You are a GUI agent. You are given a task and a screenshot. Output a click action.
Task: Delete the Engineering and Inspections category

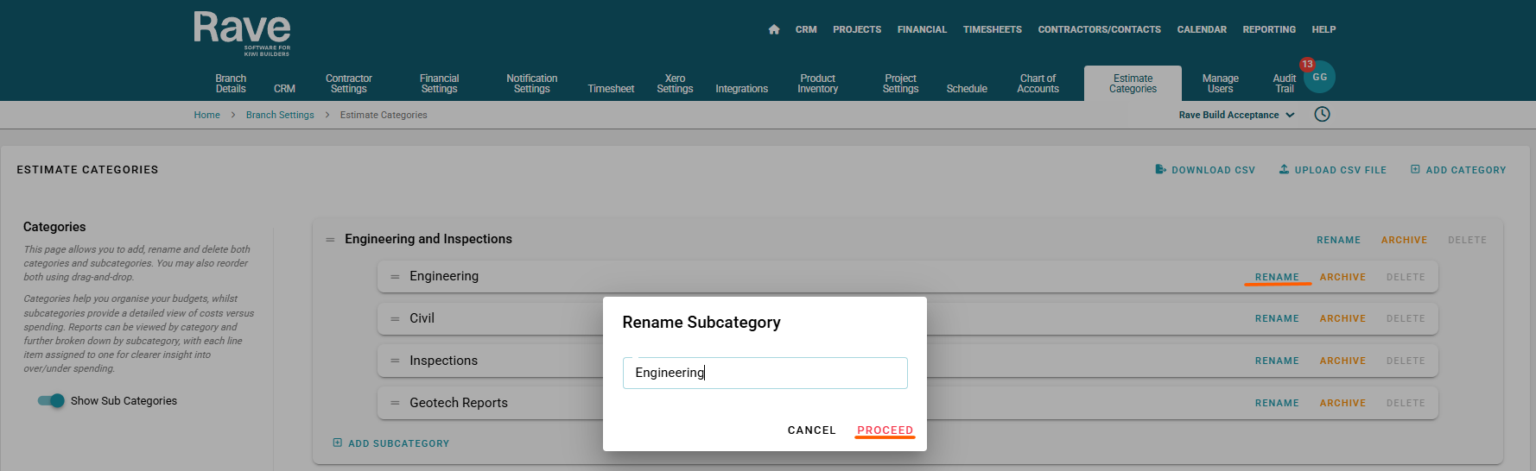(1467, 240)
